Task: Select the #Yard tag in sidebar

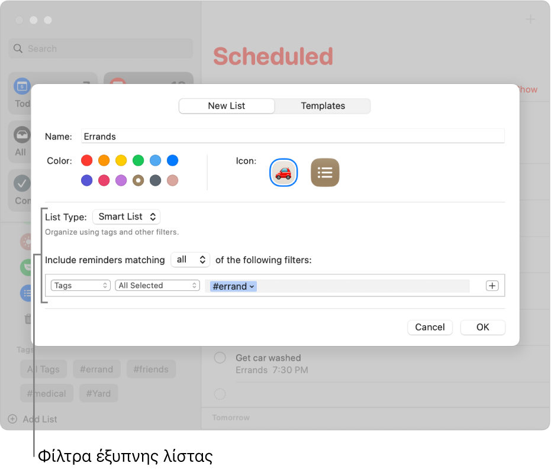Action: coord(98,393)
